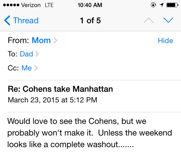This screenshot has width=181, height=159.
Task: Tap the back chevron arrow
Action: pos(7,21)
